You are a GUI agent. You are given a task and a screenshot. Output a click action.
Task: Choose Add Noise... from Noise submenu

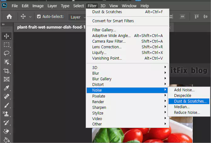pyautogui.click(x=189, y=90)
